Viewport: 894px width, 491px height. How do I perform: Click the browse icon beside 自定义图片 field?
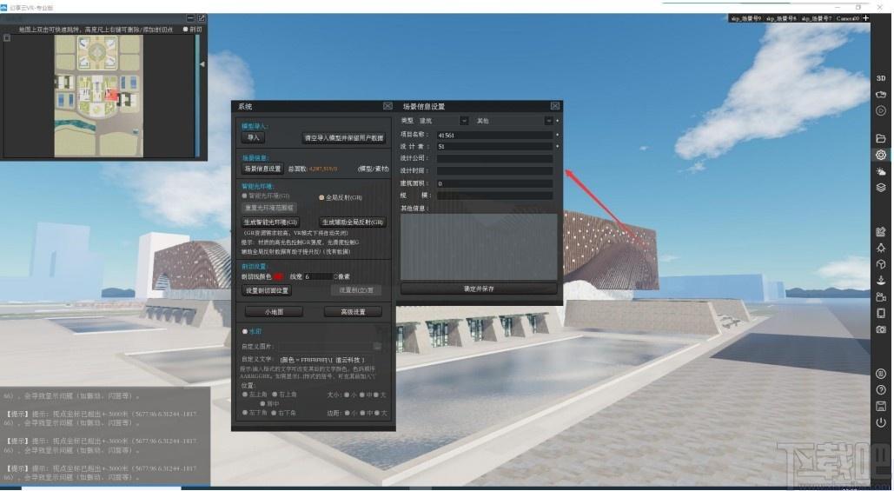coord(377,346)
